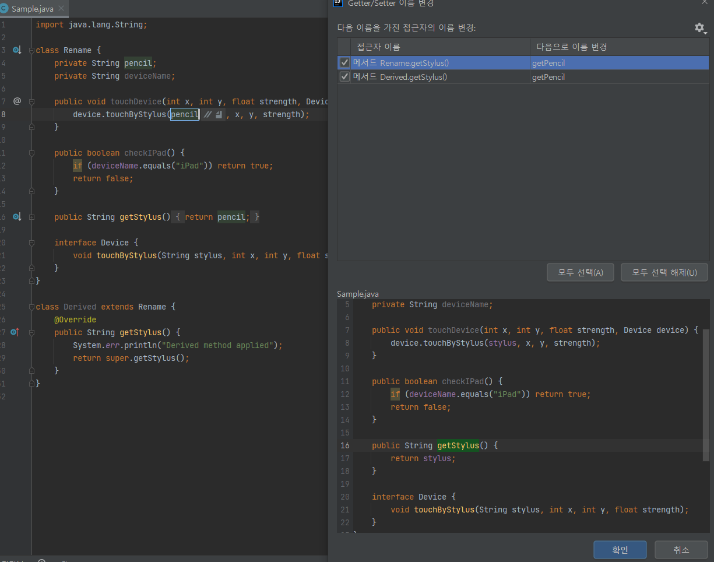Click the overriding-method gutter icon in Derived class

(x=16, y=332)
